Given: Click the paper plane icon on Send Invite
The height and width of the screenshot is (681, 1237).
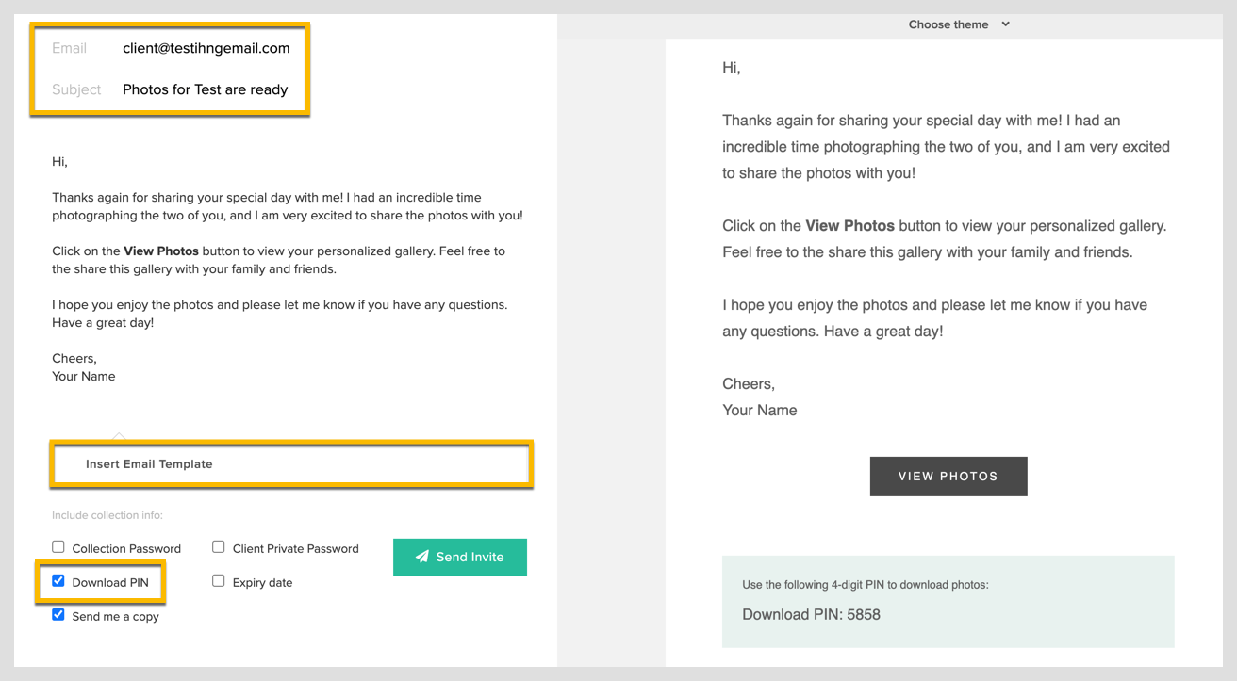Looking at the screenshot, I should click(x=421, y=557).
